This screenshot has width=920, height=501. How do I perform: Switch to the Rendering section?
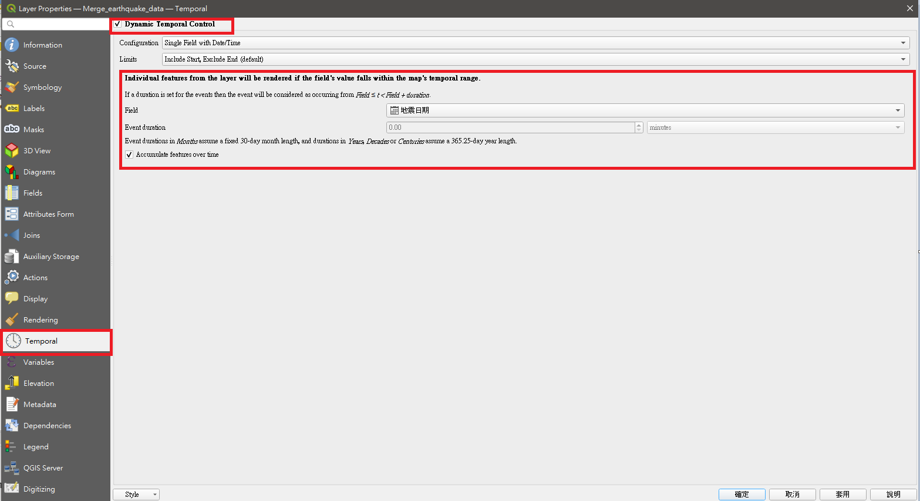pos(41,320)
